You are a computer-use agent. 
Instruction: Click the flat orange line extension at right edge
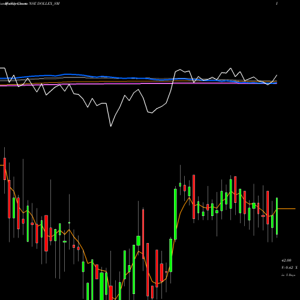(x=287, y=209)
